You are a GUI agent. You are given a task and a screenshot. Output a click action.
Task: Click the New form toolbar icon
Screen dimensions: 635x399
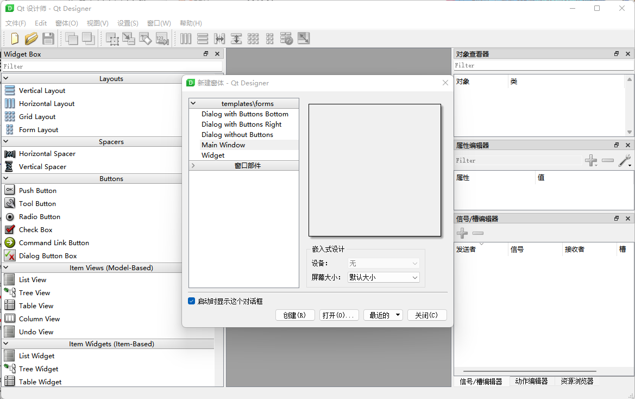[15, 39]
